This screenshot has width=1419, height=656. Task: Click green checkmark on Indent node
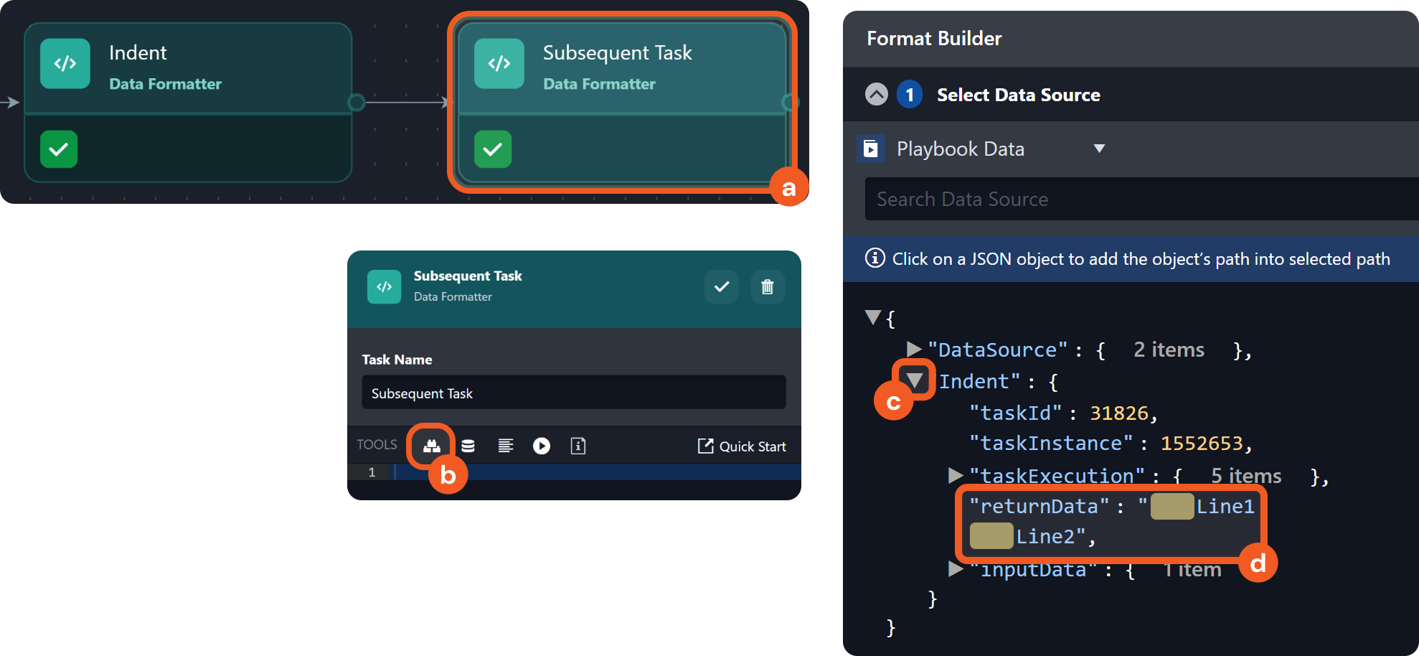point(59,149)
